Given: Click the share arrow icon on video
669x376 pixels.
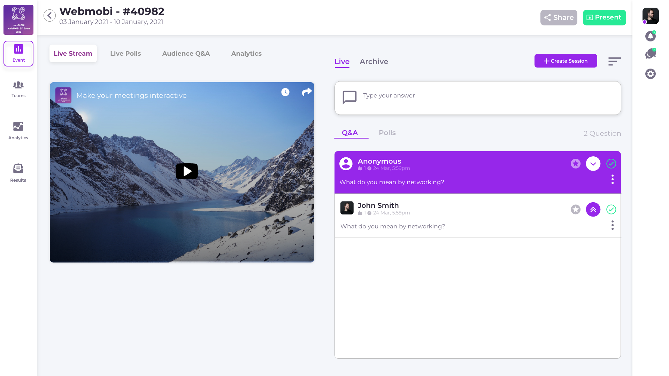Looking at the screenshot, I should (x=307, y=92).
